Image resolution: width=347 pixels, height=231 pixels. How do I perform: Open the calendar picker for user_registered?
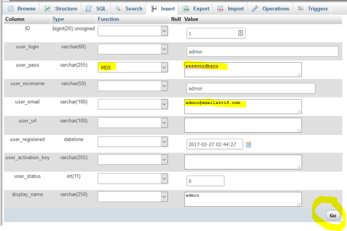(248, 144)
